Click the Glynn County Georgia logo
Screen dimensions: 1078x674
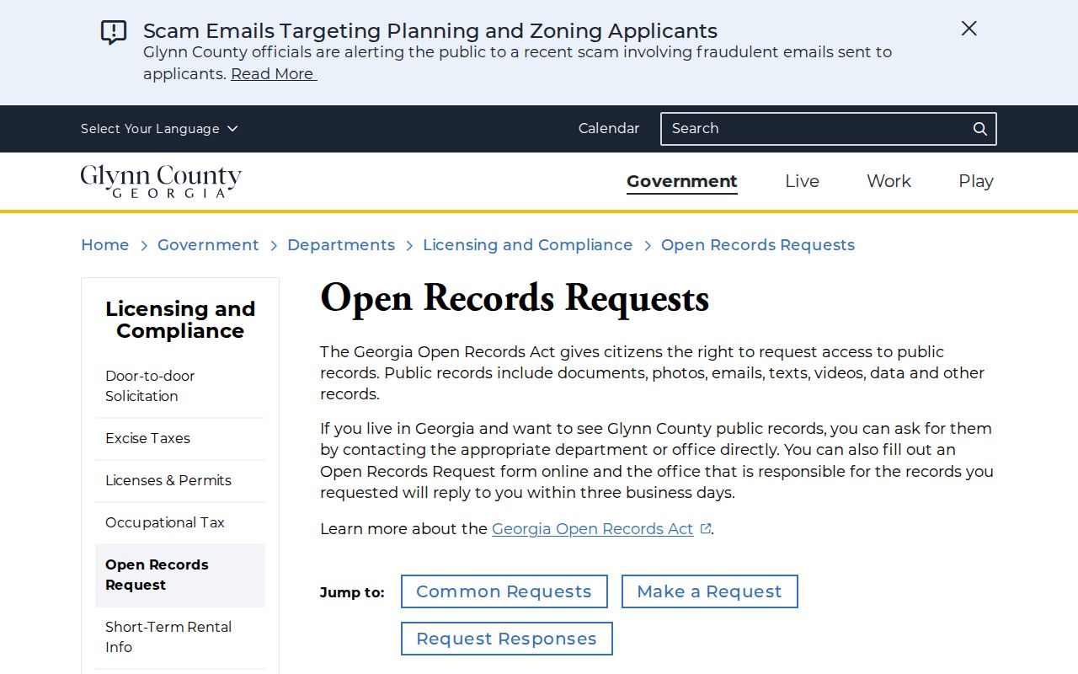(x=161, y=181)
